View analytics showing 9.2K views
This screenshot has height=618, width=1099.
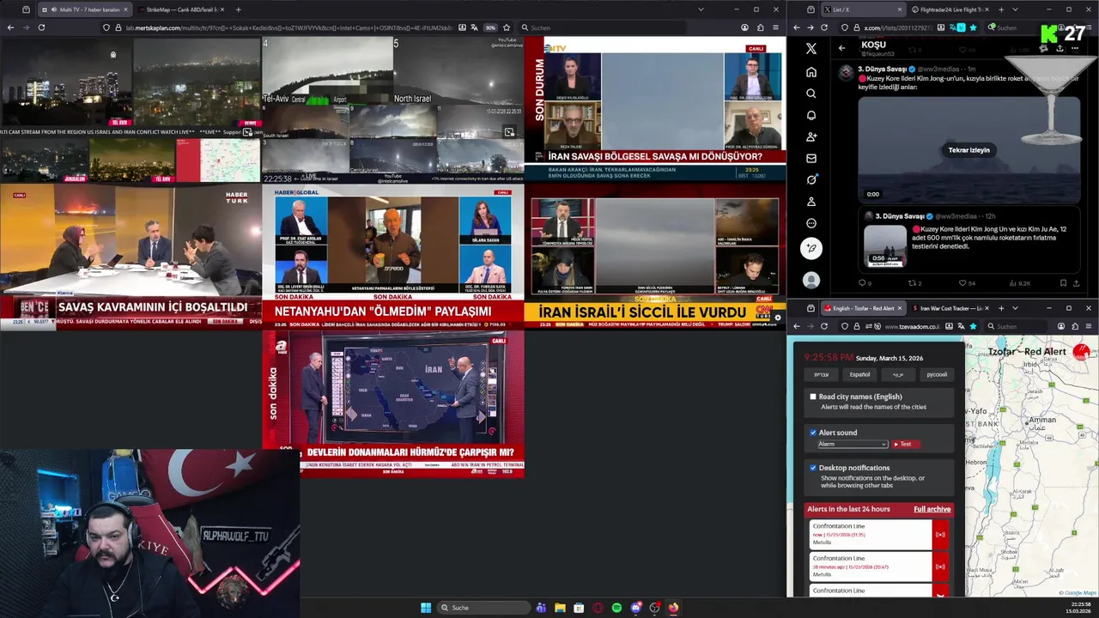pos(1019,283)
